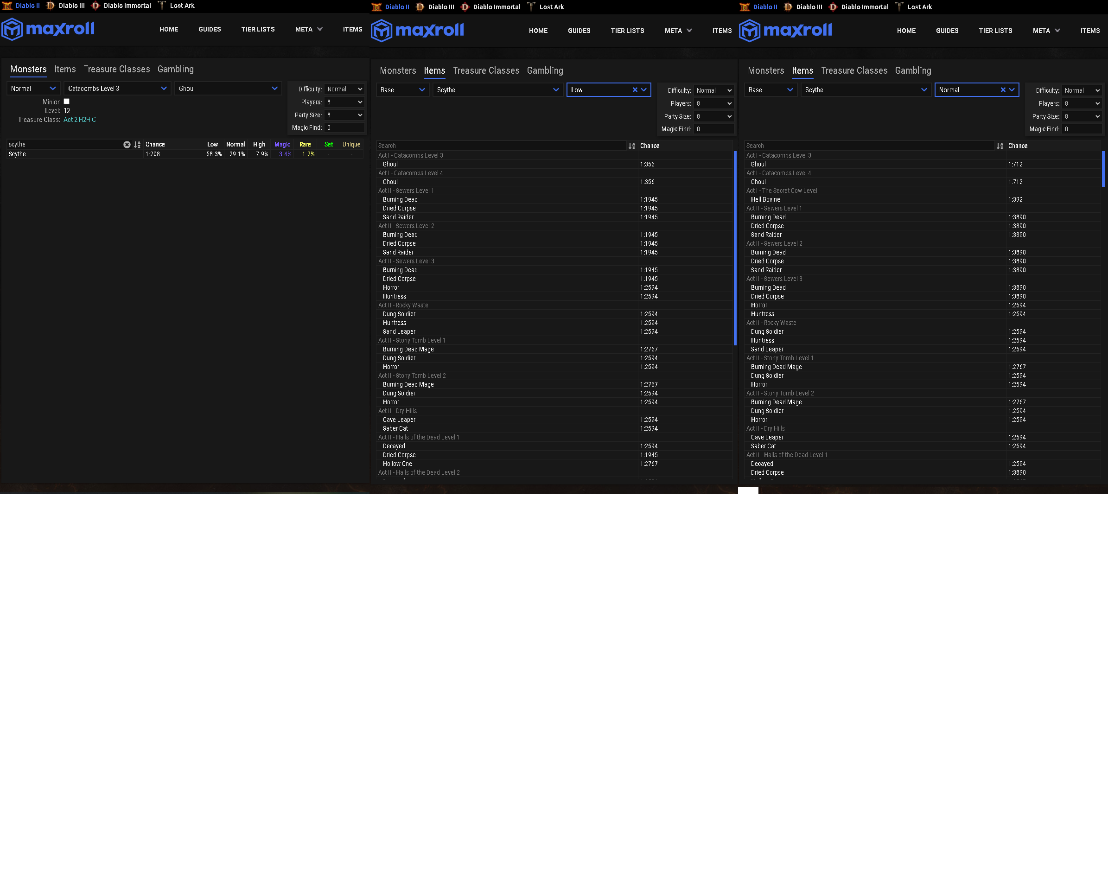Select the Hell Bovine row in the list
Screen dimensions: 1108x891
(x=765, y=200)
